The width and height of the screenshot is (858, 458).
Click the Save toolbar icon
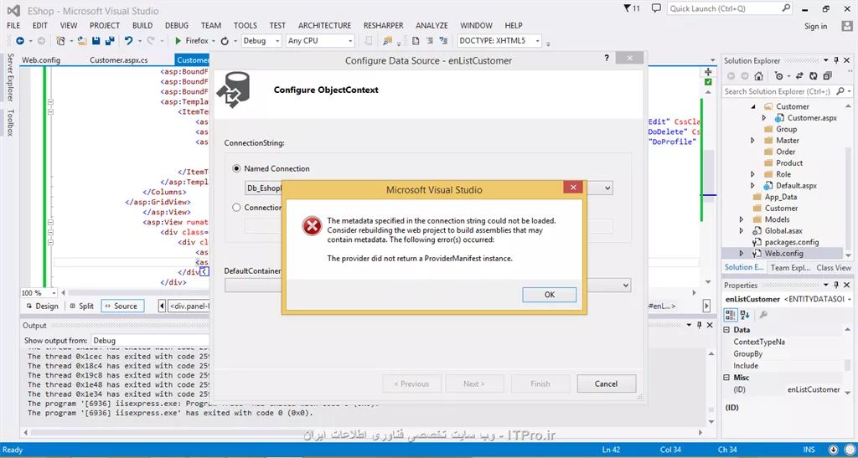[96, 41]
